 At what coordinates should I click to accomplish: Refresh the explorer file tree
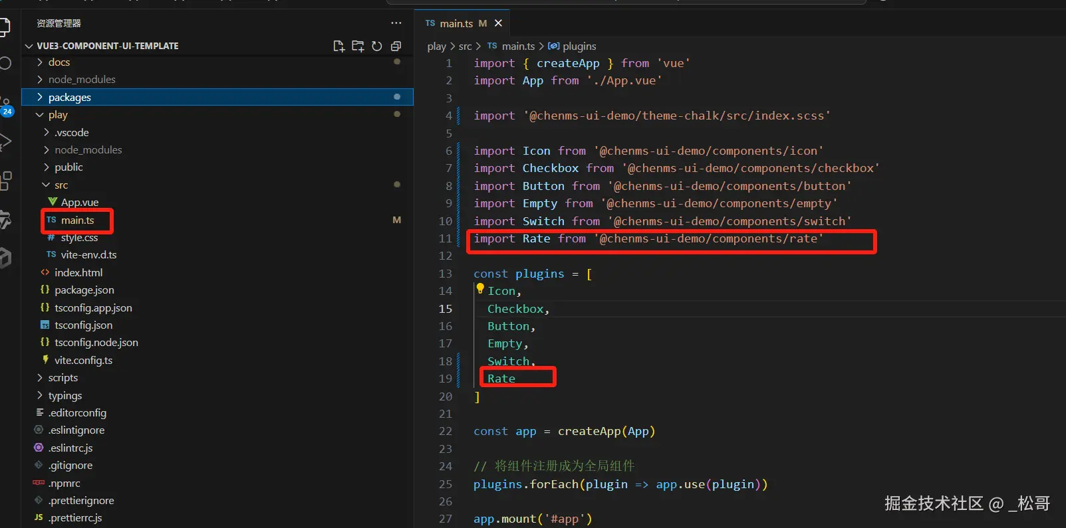click(377, 46)
